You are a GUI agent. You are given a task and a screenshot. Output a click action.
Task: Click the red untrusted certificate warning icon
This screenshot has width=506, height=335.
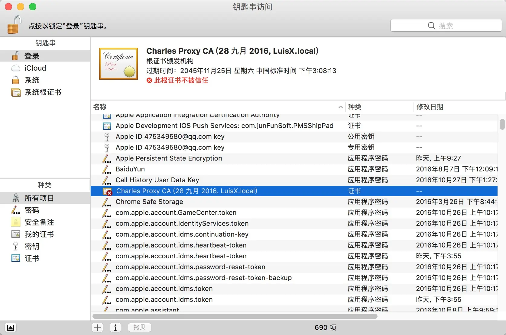pyautogui.click(x=149, y=80)
